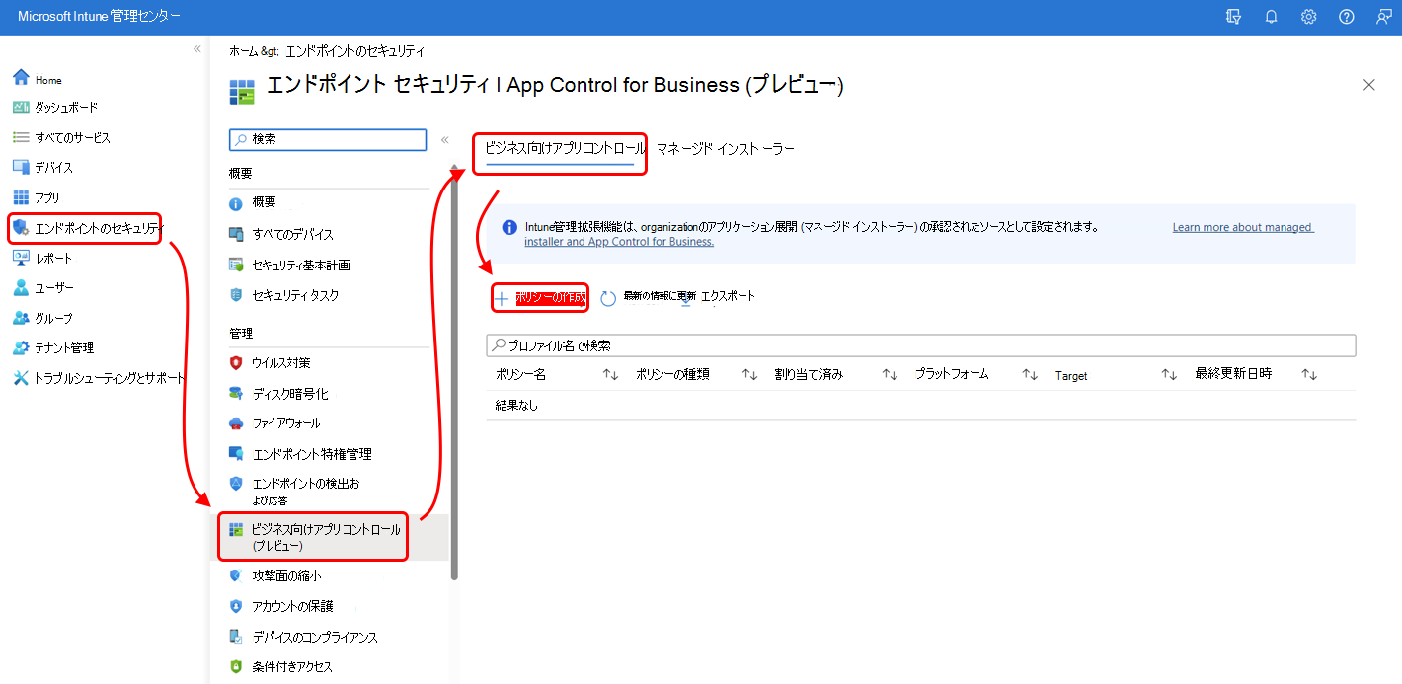
Task: Open すべてのデバイス in security menu
Action: pyautogui.click(x=292, y=235)
